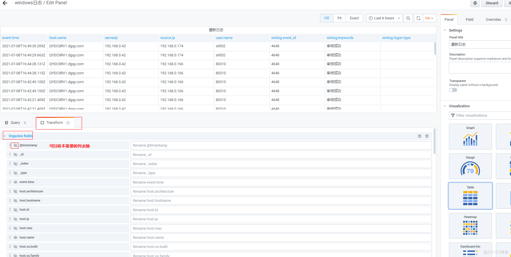Select the Graph visualization
Viewport: 511px width, 257px height.
(x=470, y=137)
